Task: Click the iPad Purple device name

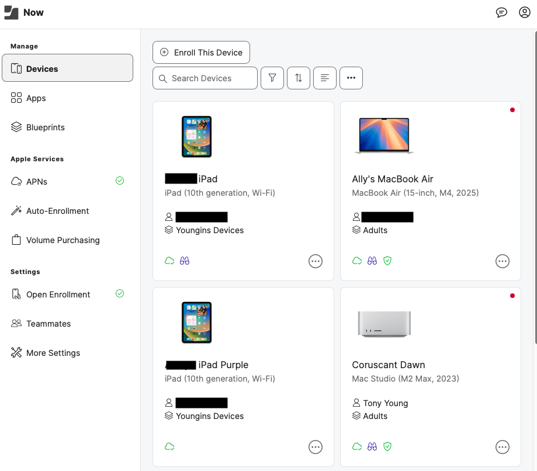Action: (x=206, y=365)
